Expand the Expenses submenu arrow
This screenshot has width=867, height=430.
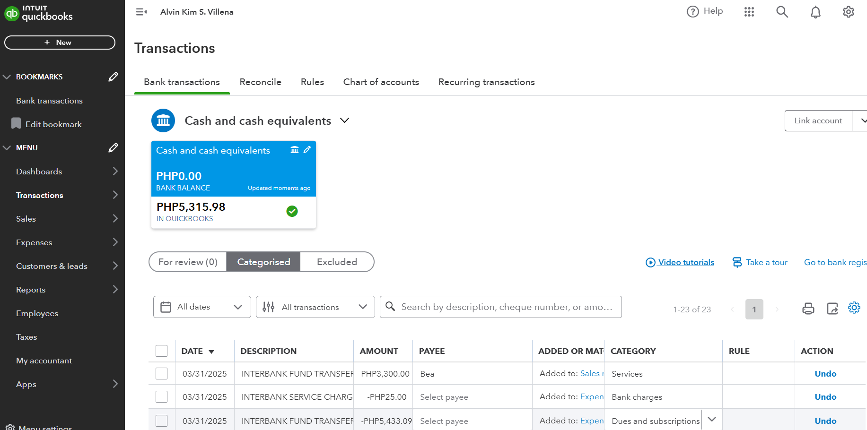115,242
